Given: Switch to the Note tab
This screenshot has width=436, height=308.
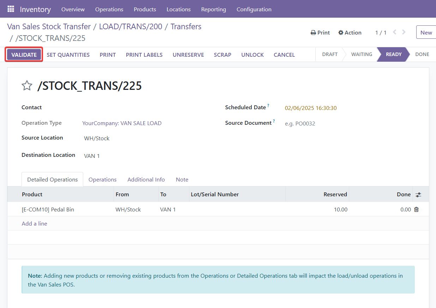Looking at the screenshot, I should click(x=182, y=179).
